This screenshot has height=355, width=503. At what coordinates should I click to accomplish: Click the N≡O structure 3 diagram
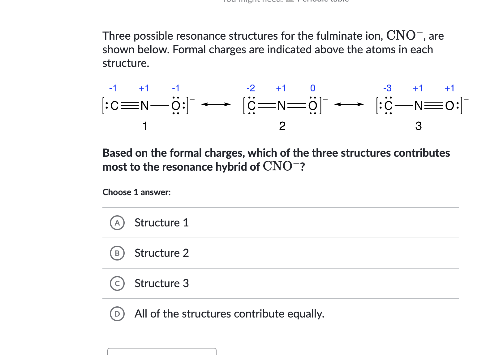pyautogui.click(x=419, y=106)
